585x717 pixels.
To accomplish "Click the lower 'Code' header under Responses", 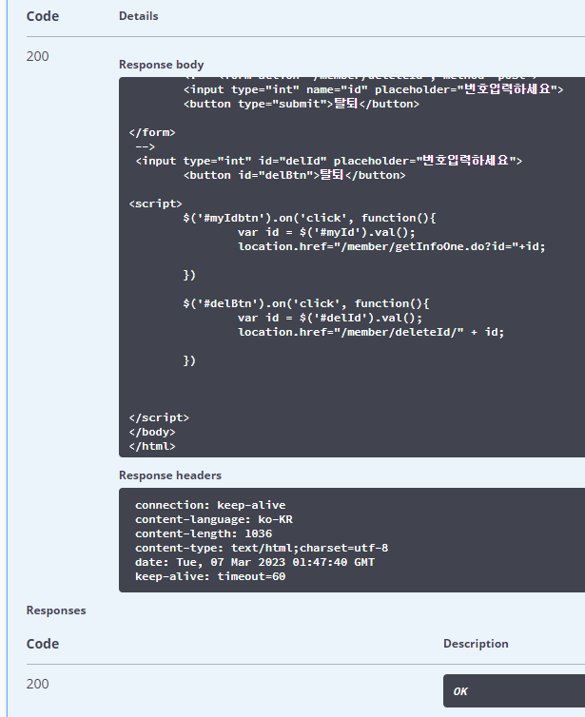I will [43, 644].
